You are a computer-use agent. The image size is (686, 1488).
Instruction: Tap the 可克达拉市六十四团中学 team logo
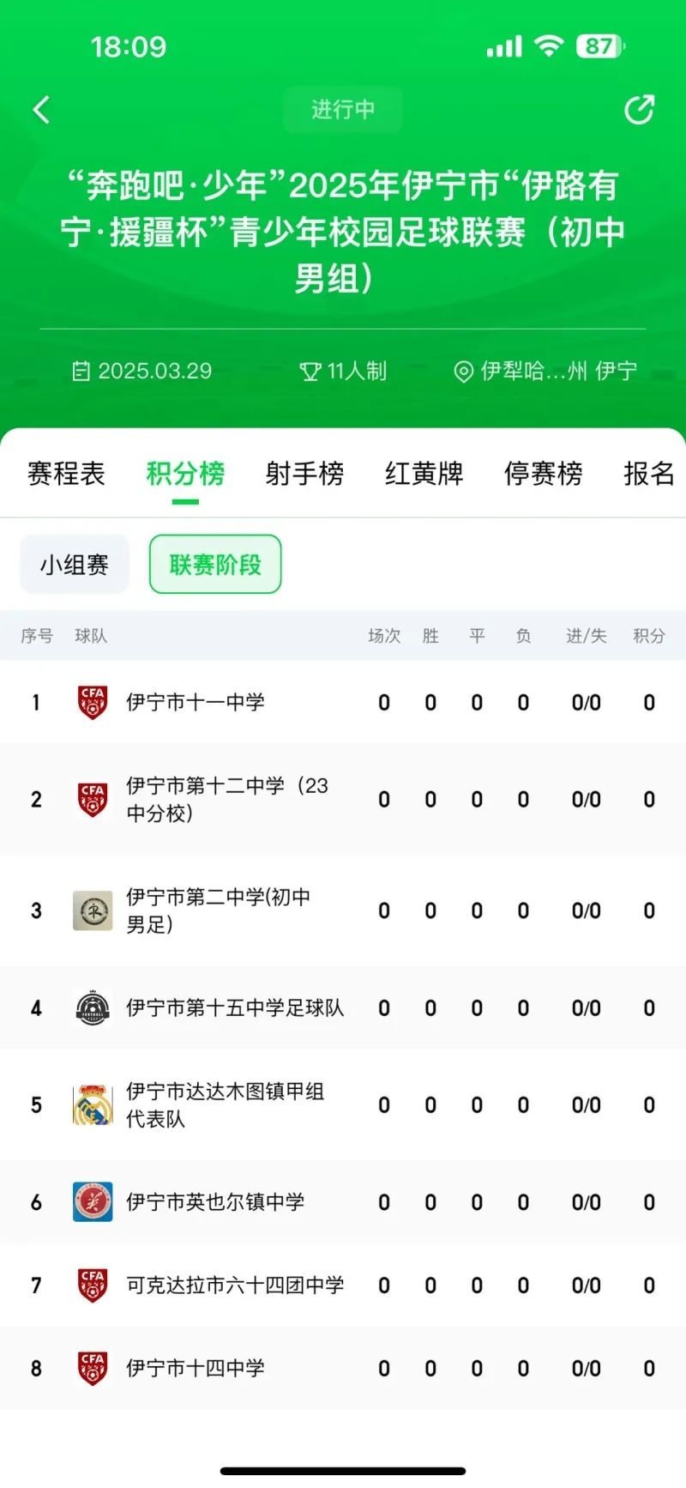pyautogui.click(x=93, y=1285)
